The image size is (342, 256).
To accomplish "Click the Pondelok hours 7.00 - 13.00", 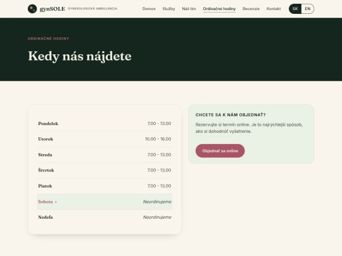I will tap(159, 124).
